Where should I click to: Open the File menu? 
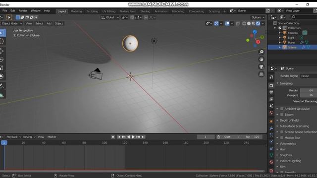pos(4,11)
